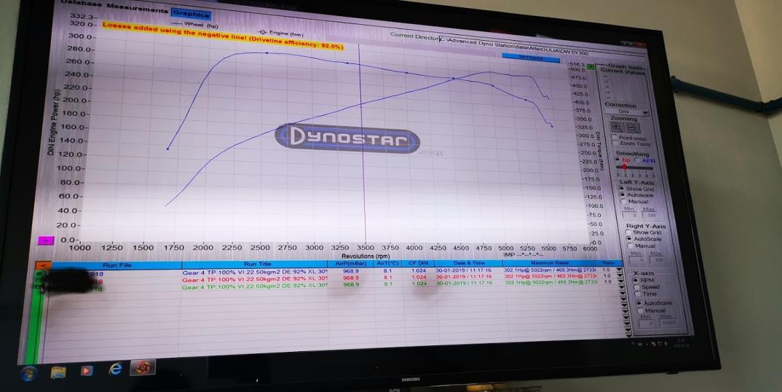Expand the dropdown arrow on the red run row
This screenshot has height=392, width=782.
620,275
